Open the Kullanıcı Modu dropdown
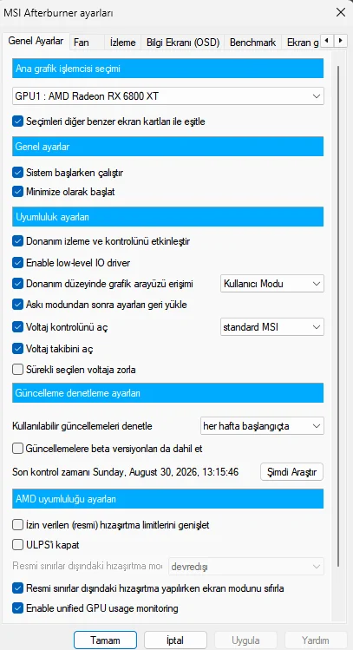 click(271, 284)
